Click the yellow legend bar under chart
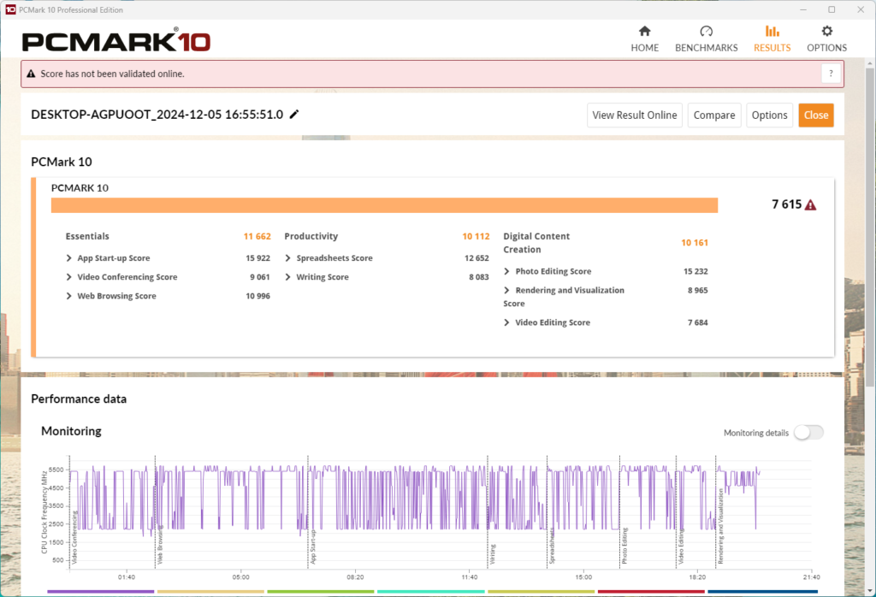This screenshot has height=597, width=876. (210, 591)
